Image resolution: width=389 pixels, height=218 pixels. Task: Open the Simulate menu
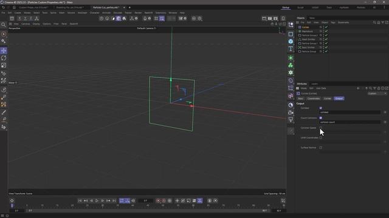pos(117,13)
